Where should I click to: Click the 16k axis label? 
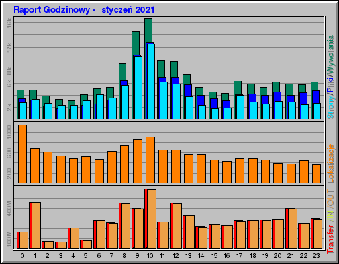point(9,23)
